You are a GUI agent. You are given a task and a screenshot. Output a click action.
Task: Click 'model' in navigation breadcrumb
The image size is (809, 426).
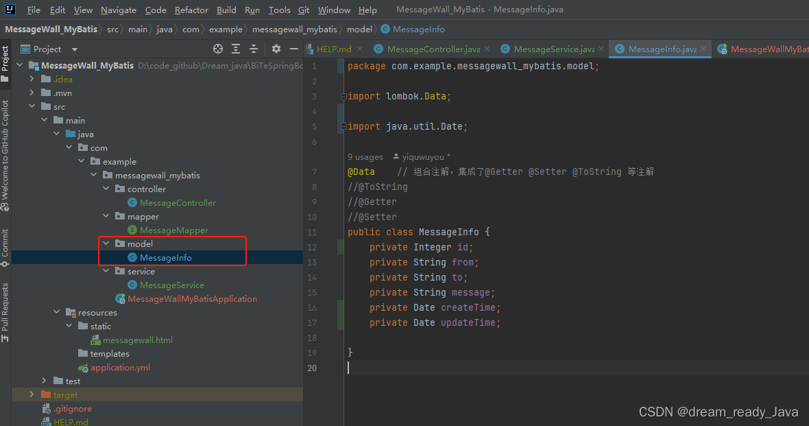tap(359, 29)
